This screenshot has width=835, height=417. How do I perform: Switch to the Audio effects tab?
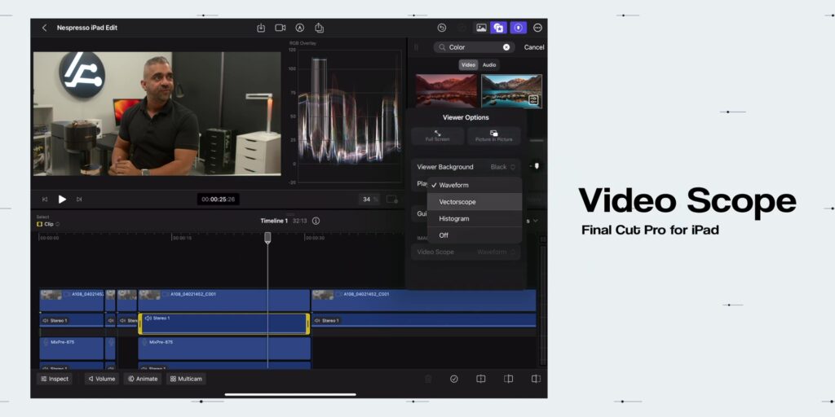click(x=489, y=65)
